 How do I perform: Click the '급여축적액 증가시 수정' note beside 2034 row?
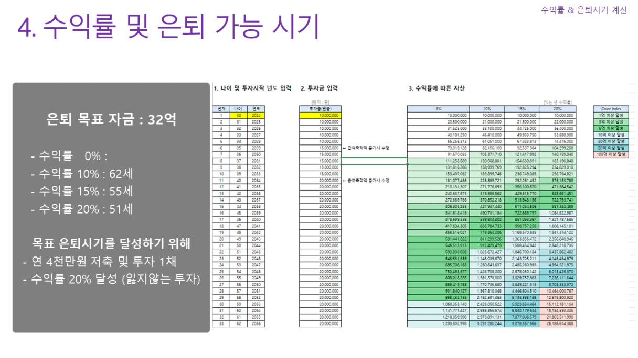(365, 181)
